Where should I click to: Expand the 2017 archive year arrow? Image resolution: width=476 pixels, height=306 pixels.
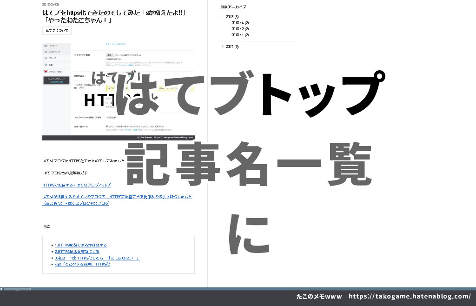click(x=223, y=47)
